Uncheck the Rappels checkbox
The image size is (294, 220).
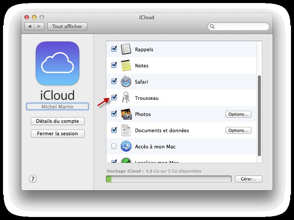point(114,49)
